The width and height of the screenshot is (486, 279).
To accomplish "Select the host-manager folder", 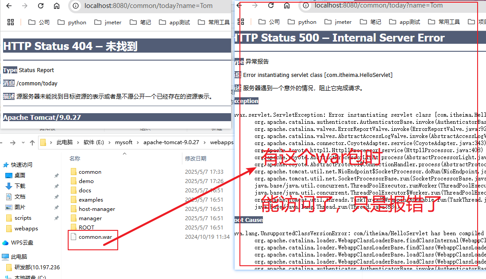I will [x=96, y=209].
